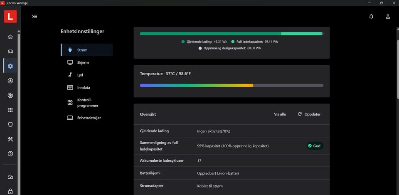Open the Gaming controller icon in sidebar

click(x=10, y=52)
